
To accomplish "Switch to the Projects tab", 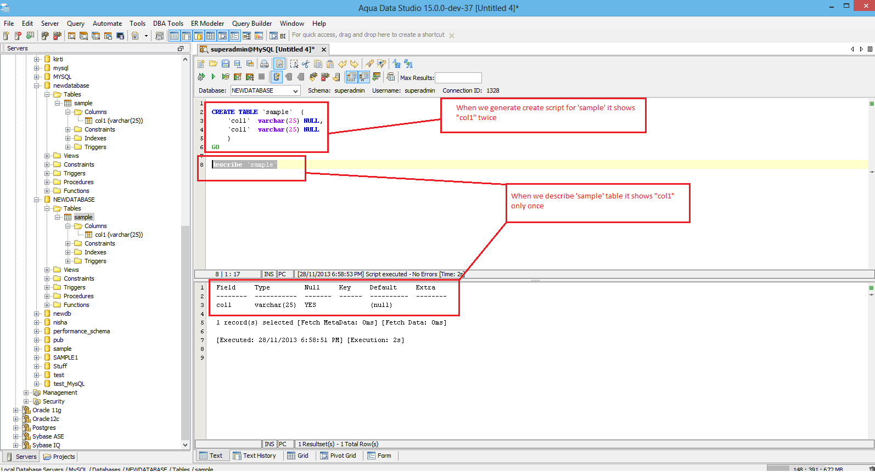I will 59,457.
